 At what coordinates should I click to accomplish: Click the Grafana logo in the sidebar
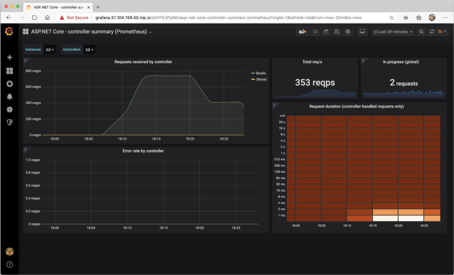tap(9, 31)
